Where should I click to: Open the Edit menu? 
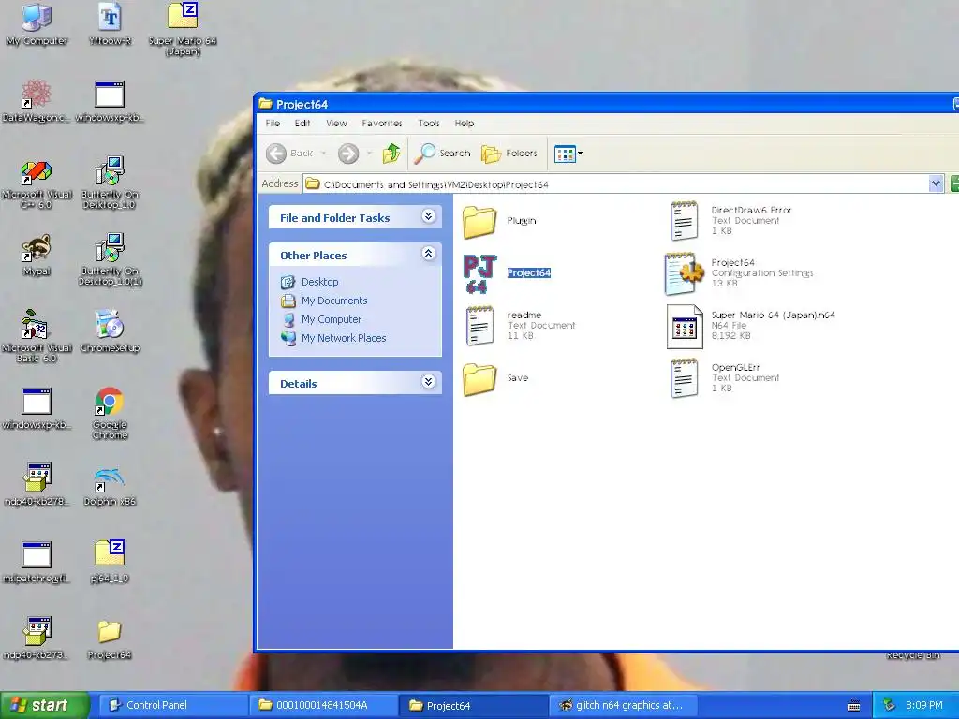coord(302,123)
